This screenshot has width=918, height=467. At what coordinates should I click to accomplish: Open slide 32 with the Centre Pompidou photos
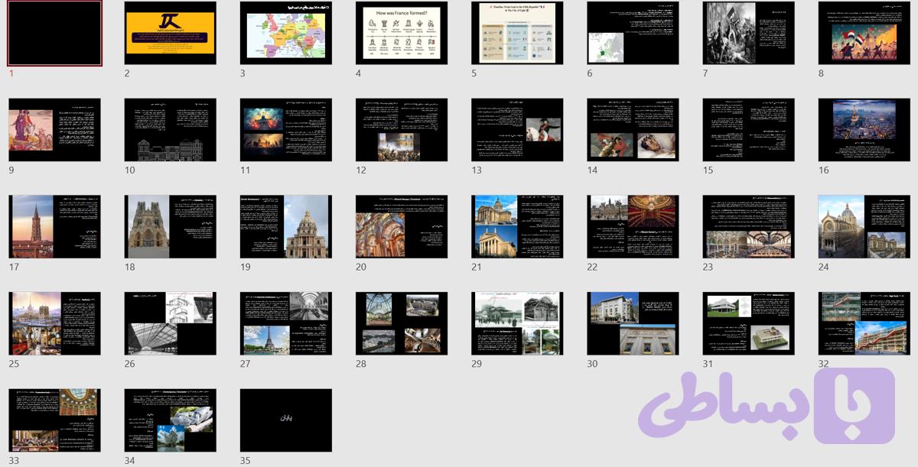coord(864,323)
